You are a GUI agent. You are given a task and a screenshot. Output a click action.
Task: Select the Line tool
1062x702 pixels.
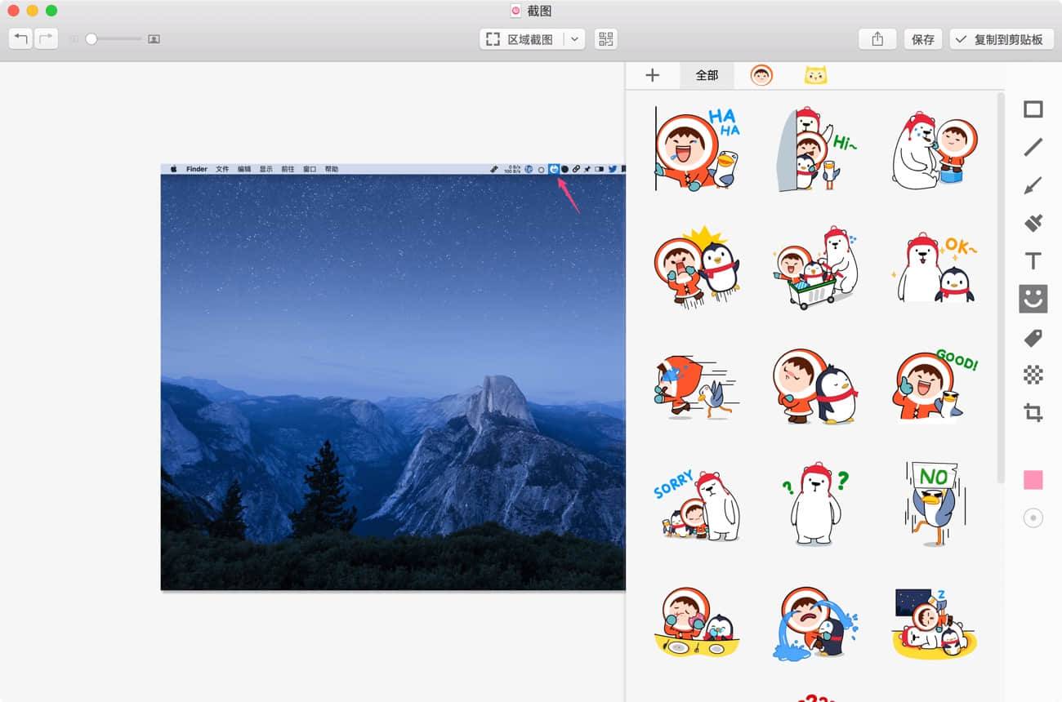coord(1033,147)
